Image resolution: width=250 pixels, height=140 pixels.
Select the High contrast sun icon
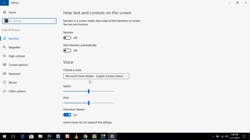coord(4,56)
